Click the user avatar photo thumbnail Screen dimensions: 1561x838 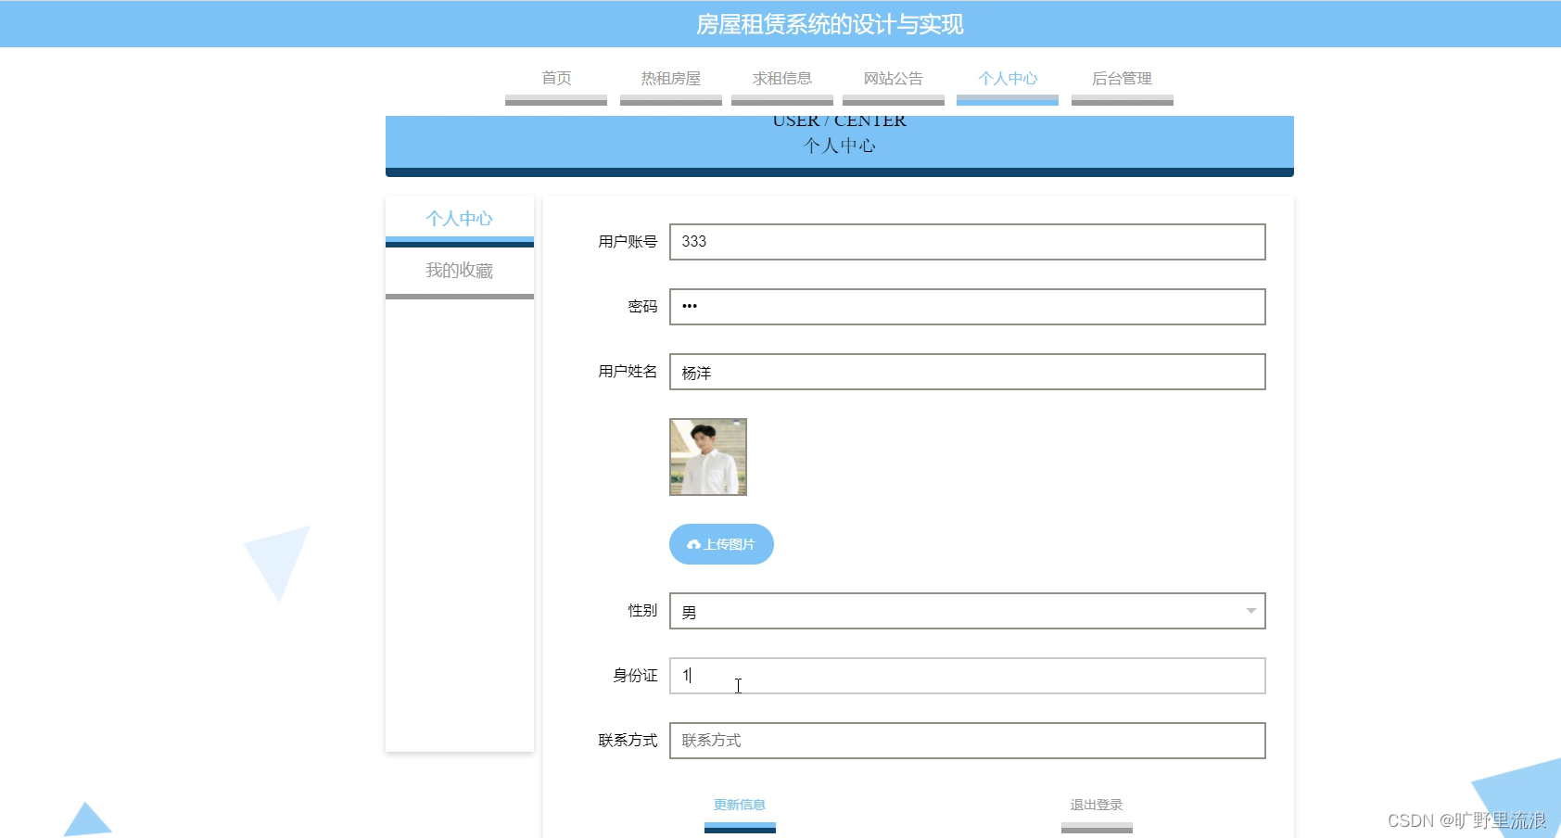[707, 456]
